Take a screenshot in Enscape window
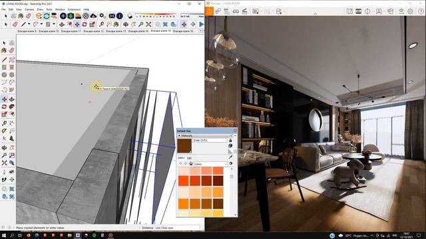The width and height of the screenshot is (426, 239). point(256,11)
